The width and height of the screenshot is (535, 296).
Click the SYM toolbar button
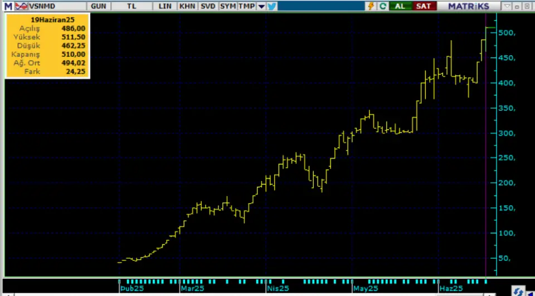tap(228, 6)
